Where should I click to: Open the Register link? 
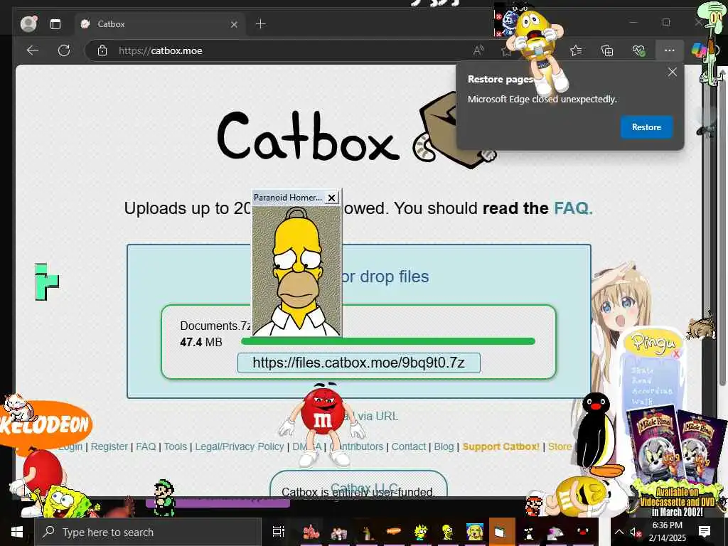[x=109, y=446]
